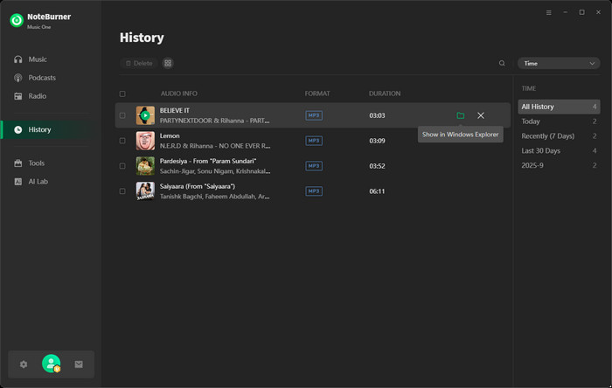This screenshot has width=612, height=388.
Task: Play the BELIEVE IT track
Action: click(145, 115)
